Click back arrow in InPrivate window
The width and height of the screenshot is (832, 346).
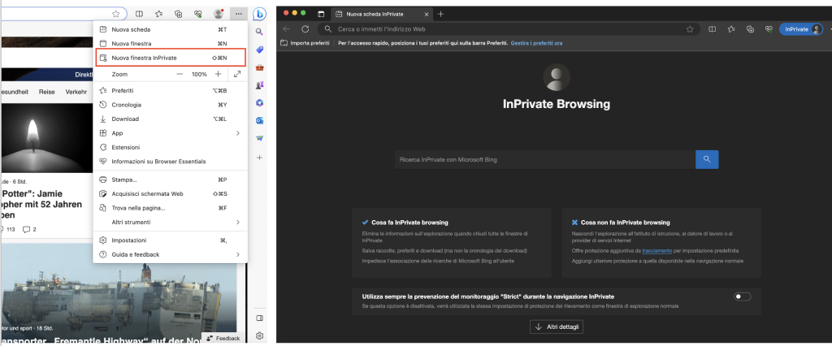287,29
